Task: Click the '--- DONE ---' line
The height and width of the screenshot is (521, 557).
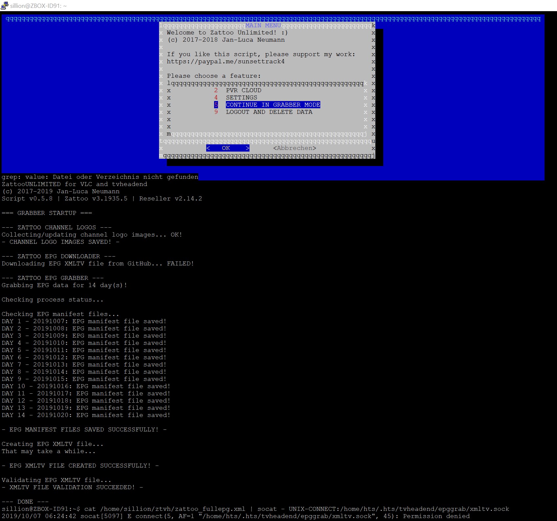Action: [x=25, y=502]
